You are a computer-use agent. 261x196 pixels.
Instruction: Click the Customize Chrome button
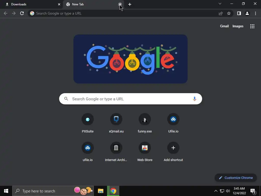tap(236, 178)
